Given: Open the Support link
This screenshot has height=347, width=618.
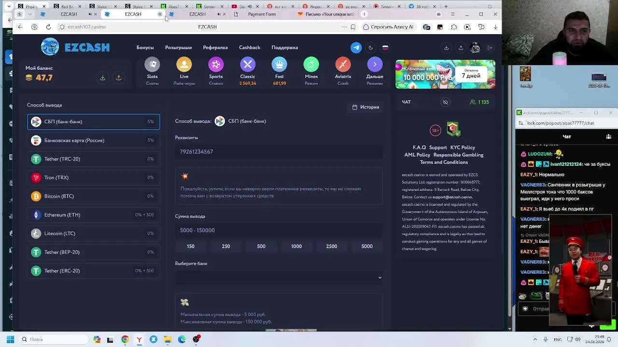Looking at the screenshot, I should click(438, 147).
